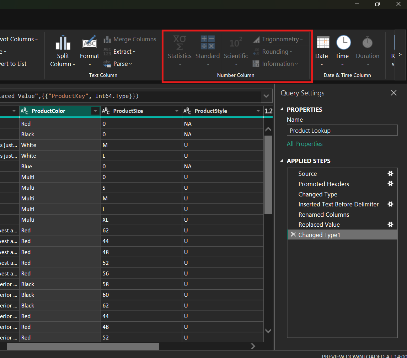407x358 pixels.
Task: Collapse the APPLIED STEPS section
Action: 282,161
